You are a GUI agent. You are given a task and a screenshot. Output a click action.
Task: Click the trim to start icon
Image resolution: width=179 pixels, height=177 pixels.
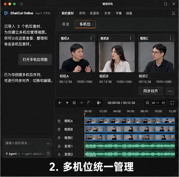[x=81, y=103]
